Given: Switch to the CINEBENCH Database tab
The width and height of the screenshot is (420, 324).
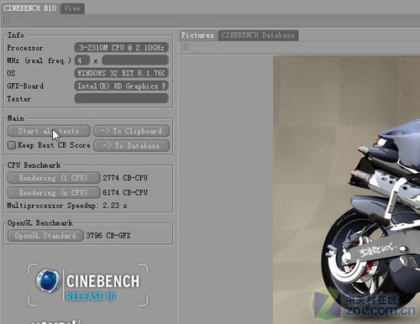Looking at the screenshot, I should pos(258,35).
